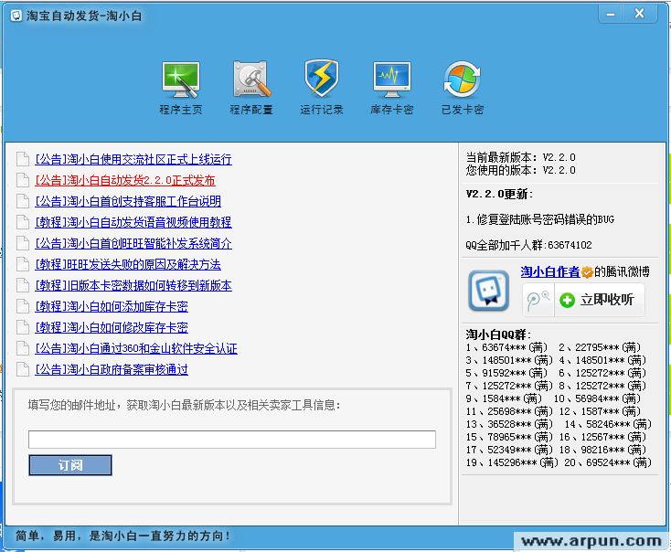
Task: Click the text 当前最新版本: V2.2.0
Action: coord(521,157)
